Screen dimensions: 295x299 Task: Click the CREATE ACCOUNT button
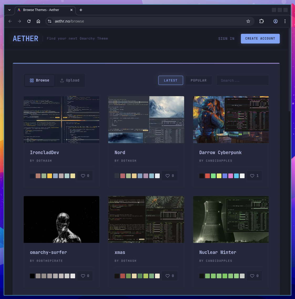(260, 39)
